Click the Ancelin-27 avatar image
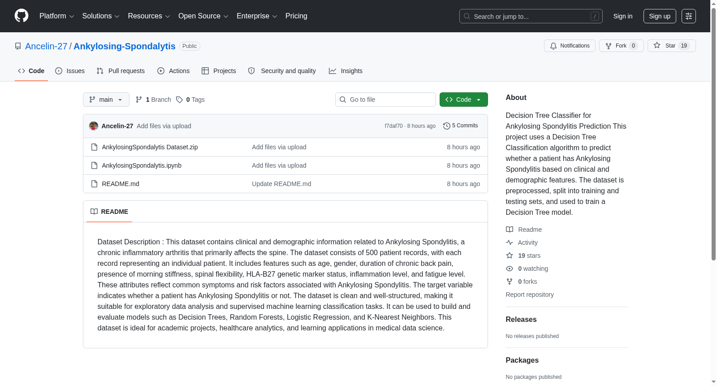This screenshot has height=386, width=717. coord(94,126)
